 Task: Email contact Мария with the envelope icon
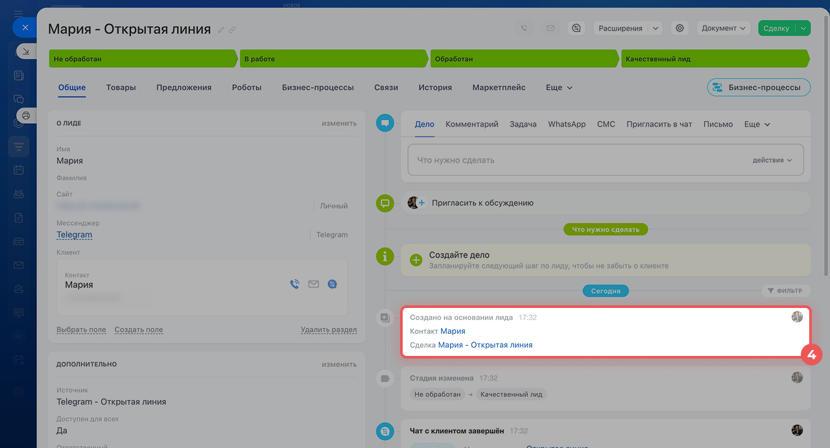click(313, 284)
